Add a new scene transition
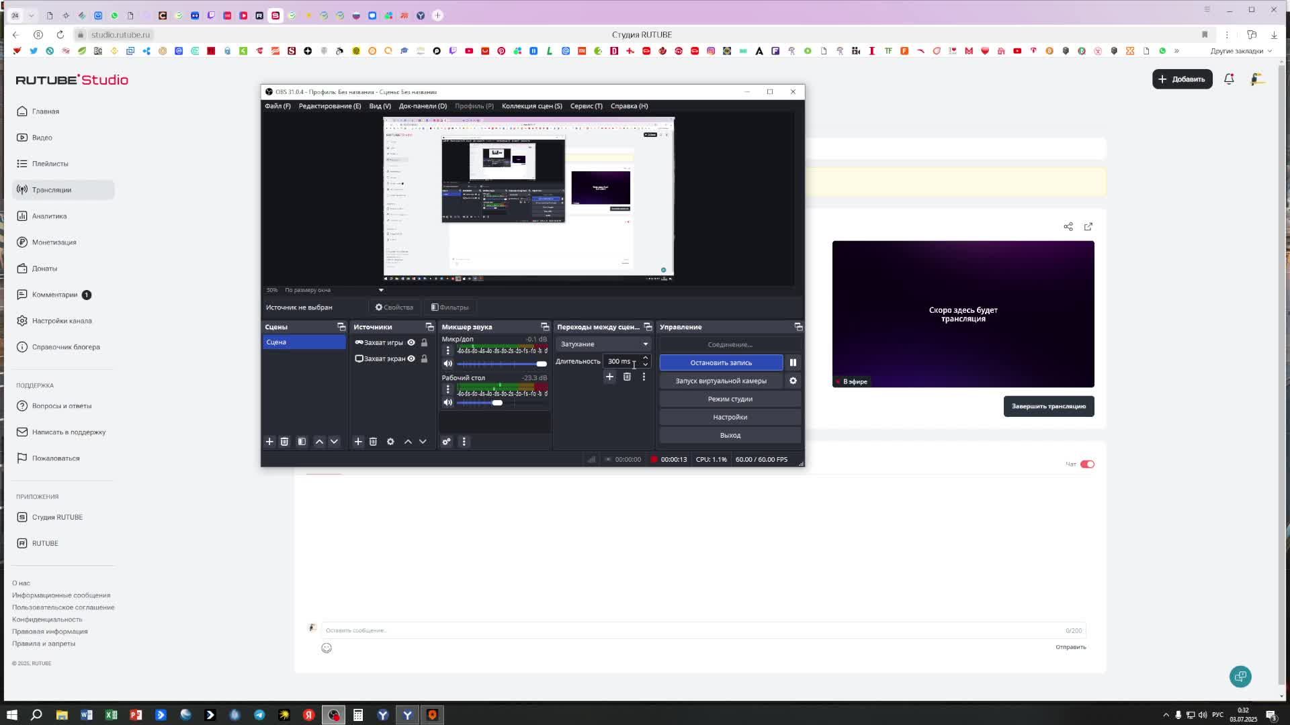Image resolution: width=1290 pixels, height=725 pixels. [x=609, y=377]
